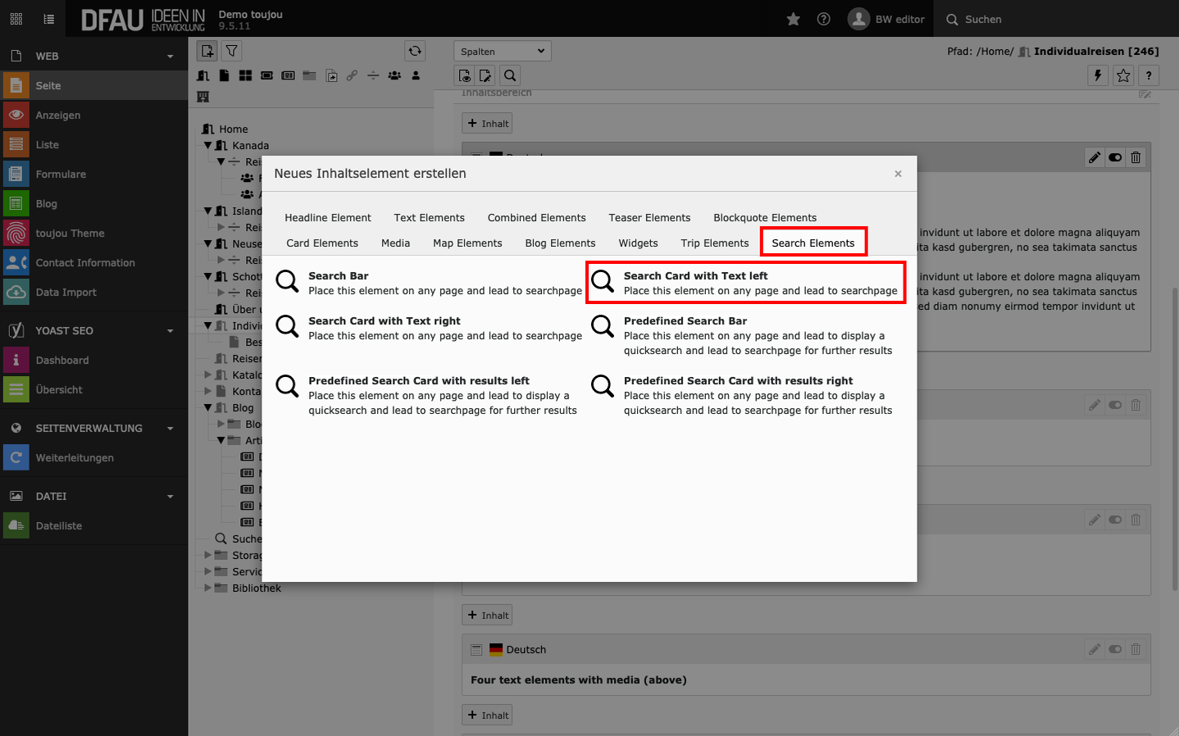
Task: Open the toujou Theme module
Action: click(70, 234)
